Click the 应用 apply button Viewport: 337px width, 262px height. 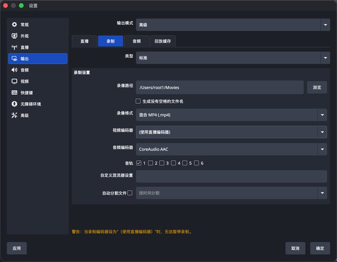tap(17, 248)
